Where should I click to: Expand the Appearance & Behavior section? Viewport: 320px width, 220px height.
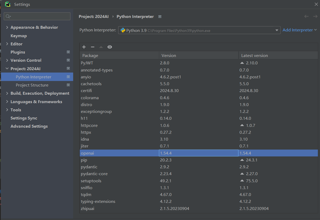pos(7,27)
